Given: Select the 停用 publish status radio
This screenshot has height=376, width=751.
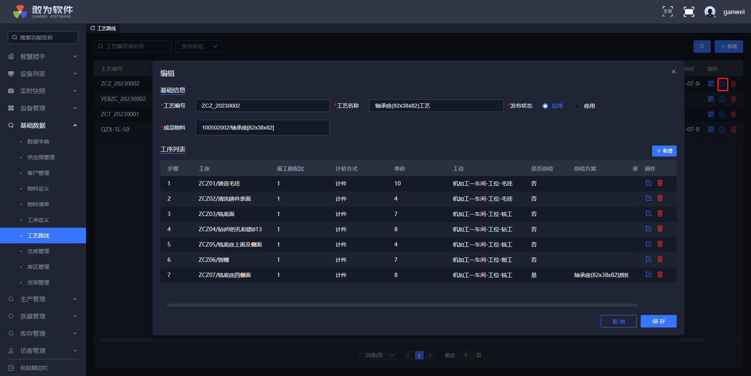Looking at the screenshot, I should tap(577, 106).
